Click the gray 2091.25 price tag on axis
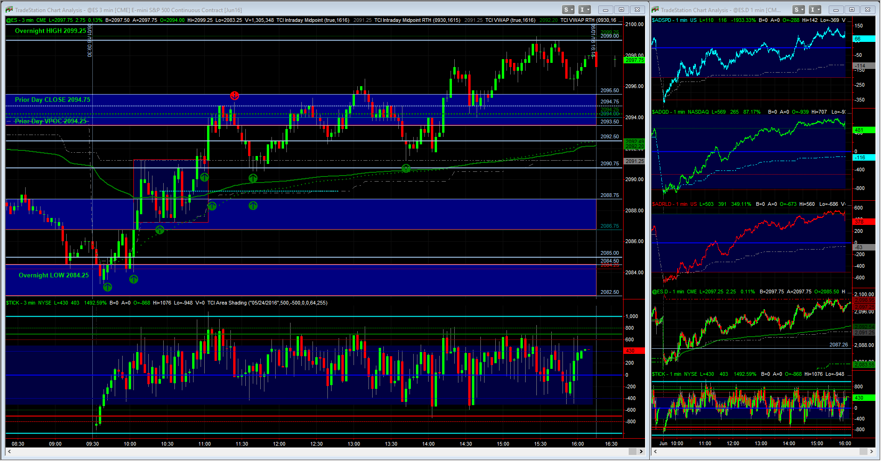Viewport: 881px width, 461px height. click(x=634, y=161)
